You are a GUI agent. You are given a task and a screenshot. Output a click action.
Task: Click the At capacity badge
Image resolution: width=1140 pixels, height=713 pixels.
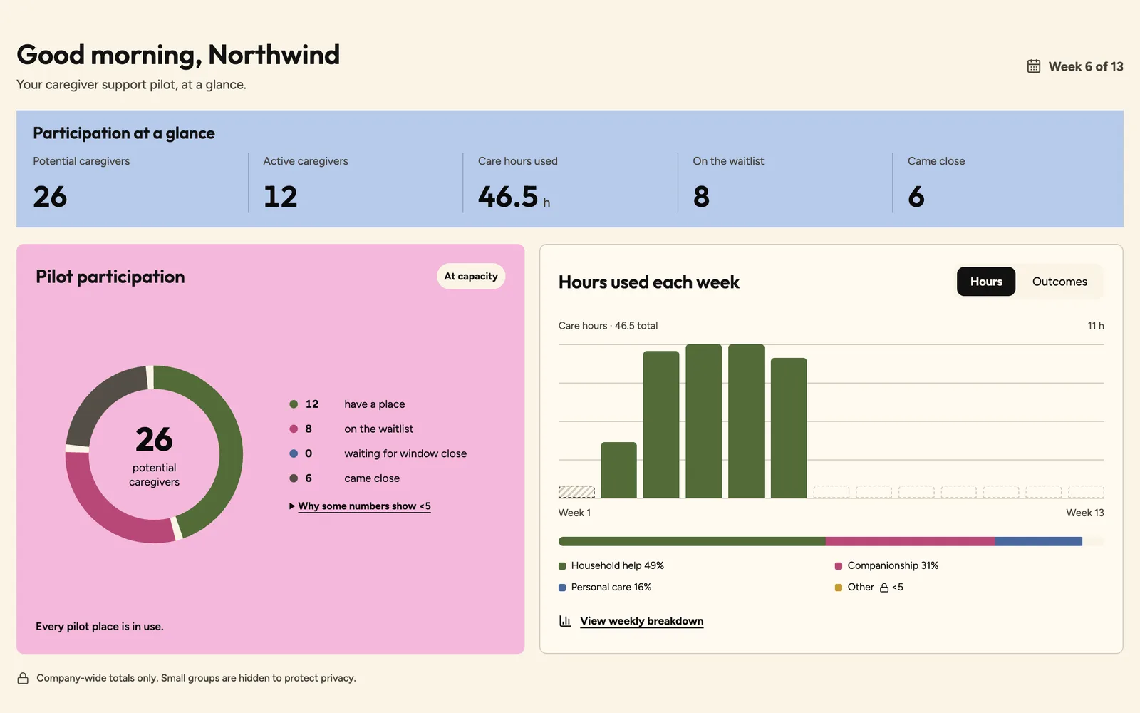click(x=471, y=277)
